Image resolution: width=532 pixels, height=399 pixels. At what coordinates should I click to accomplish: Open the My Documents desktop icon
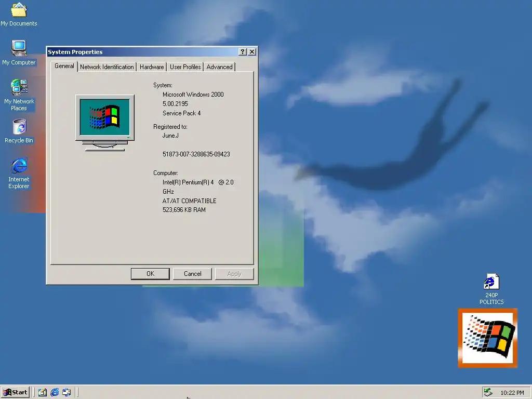[19, 14]
